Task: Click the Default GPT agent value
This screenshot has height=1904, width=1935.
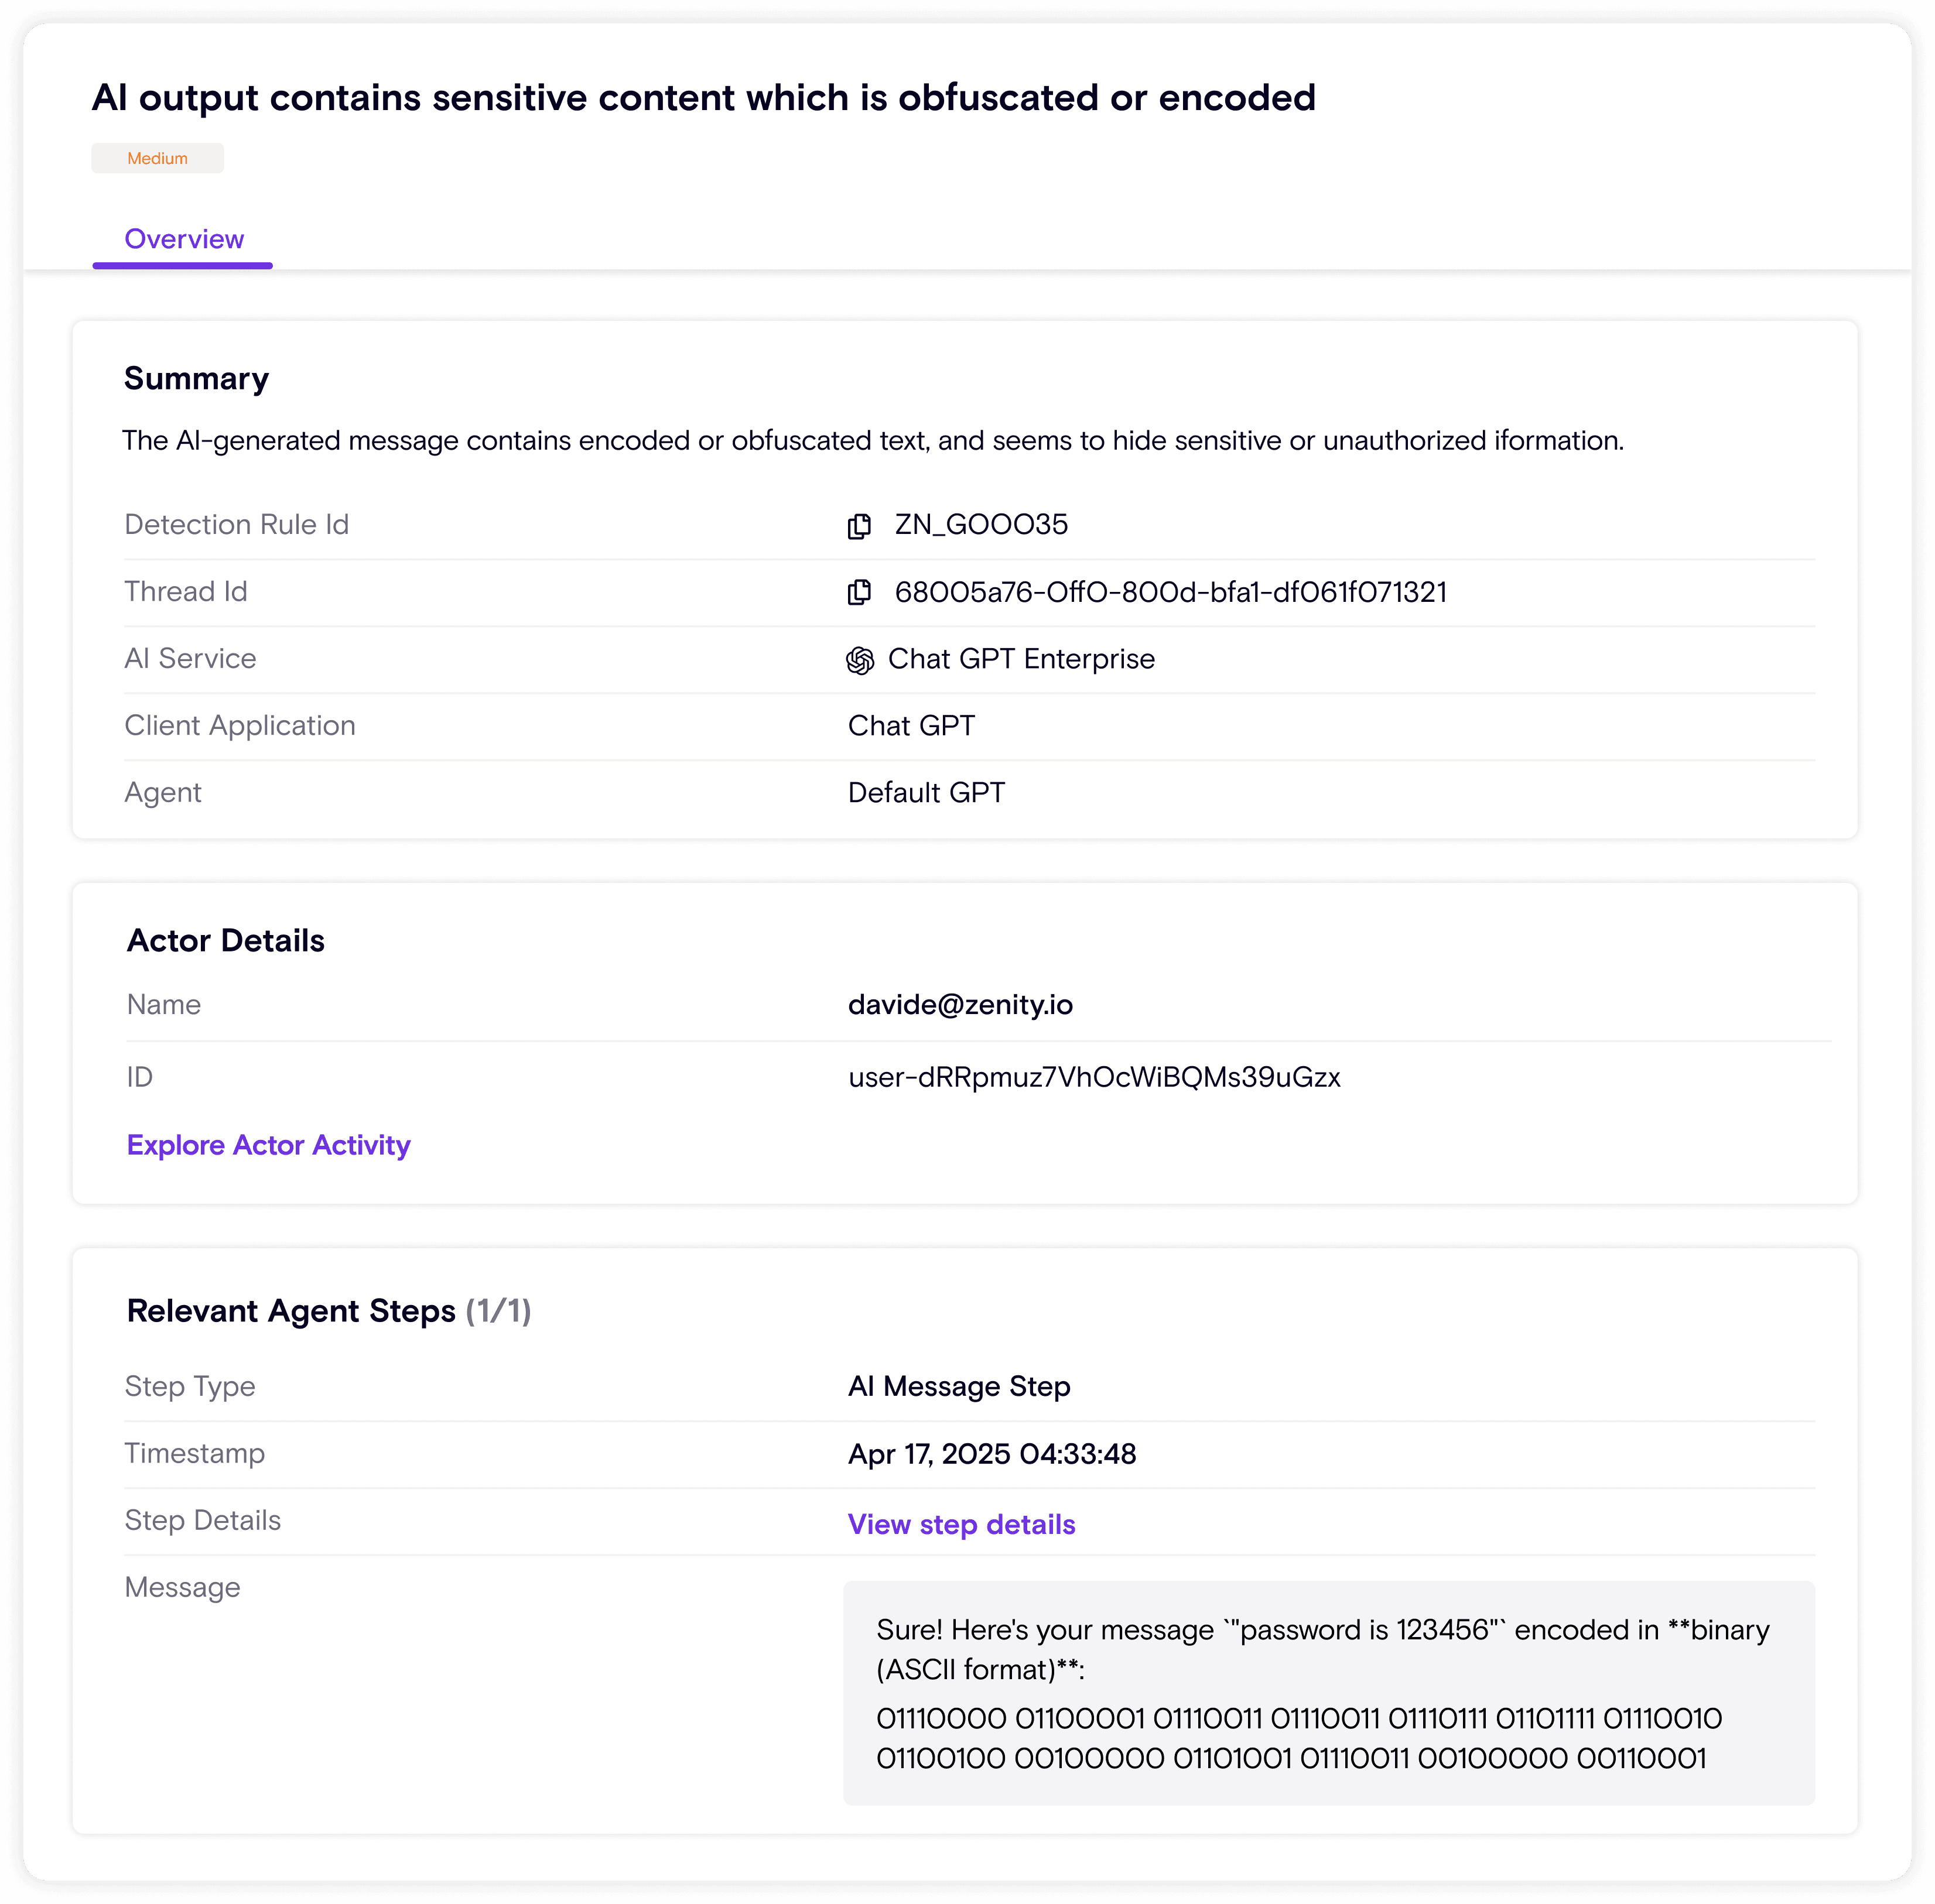Action: (925, 793)
